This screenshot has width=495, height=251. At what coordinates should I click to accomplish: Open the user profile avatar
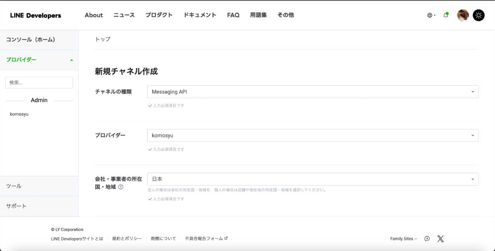tap(463, 15)
